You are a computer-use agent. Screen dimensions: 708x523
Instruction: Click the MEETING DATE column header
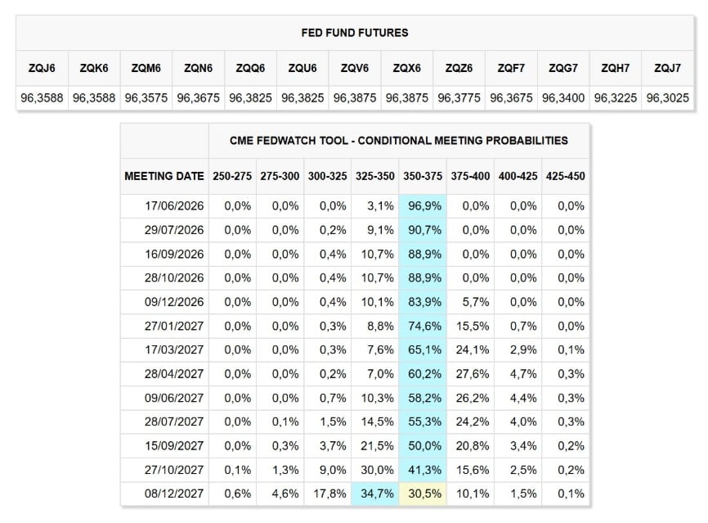[x=164, y=176]
